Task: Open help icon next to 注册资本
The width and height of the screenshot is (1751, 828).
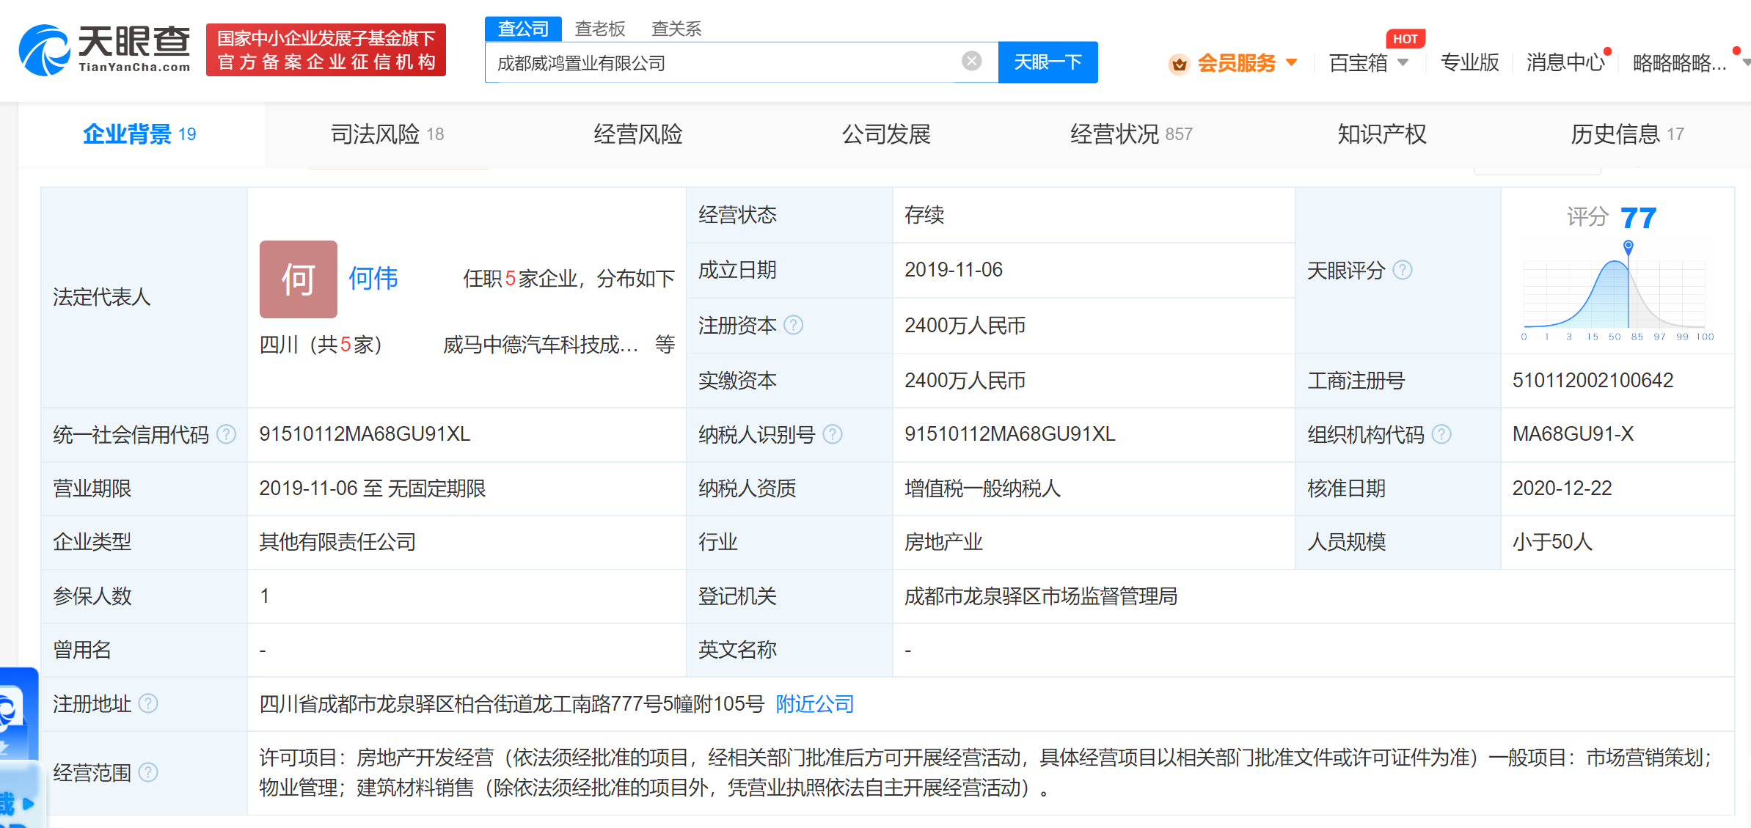Action: click(x=793, y=325)
